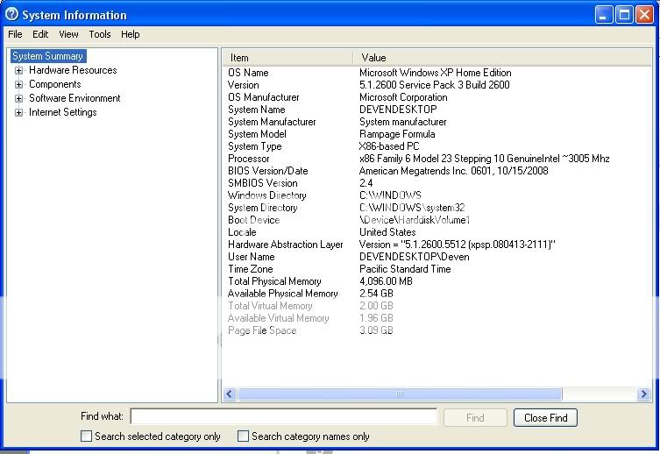This screenshot has width=660, height=454.
Task: Open the Edit menu
Action: tap(40, 34)
